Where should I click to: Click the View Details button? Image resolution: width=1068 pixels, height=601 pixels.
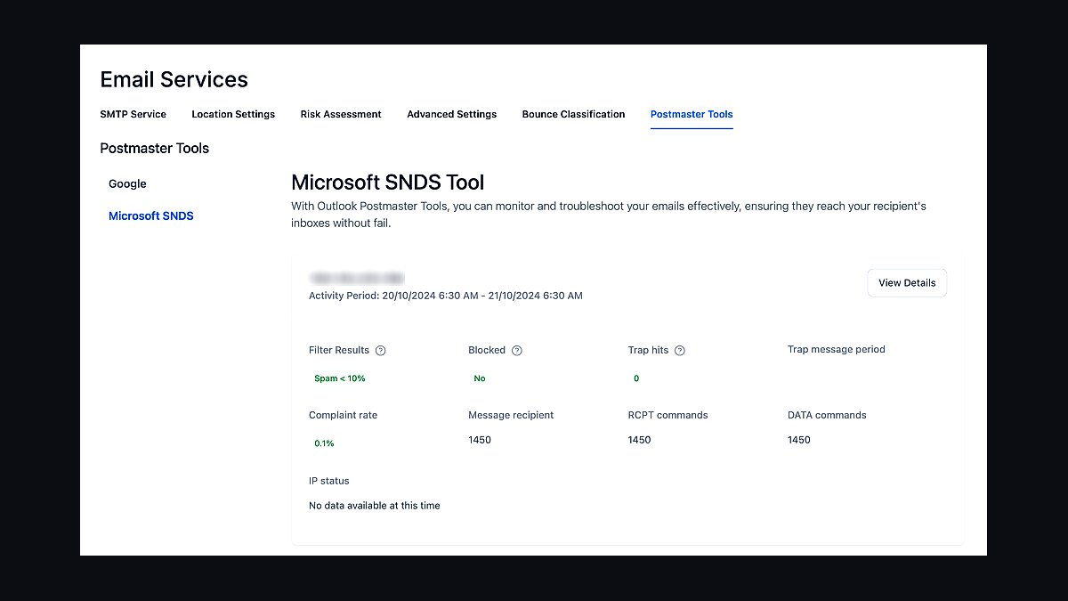(x=907, y=283)
